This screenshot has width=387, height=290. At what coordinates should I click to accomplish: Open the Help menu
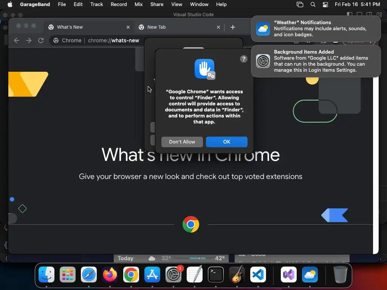click(221, 4)
